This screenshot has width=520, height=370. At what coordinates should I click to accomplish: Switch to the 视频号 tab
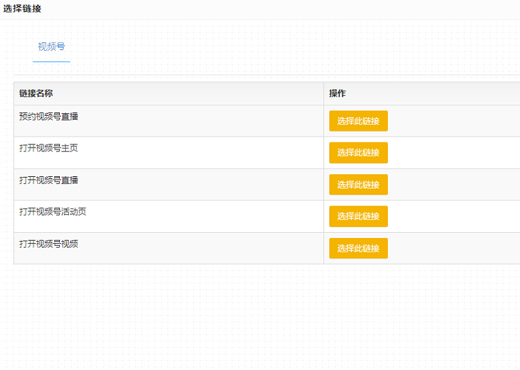point(51,47)
